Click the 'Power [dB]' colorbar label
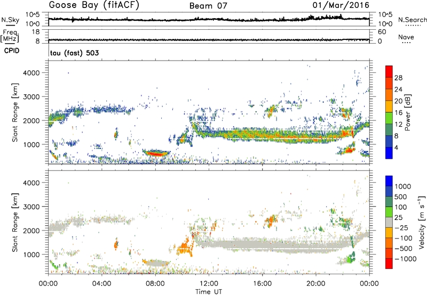Image resolution: width=427 pixels, height=295 pixels. [x=408, y=112]
